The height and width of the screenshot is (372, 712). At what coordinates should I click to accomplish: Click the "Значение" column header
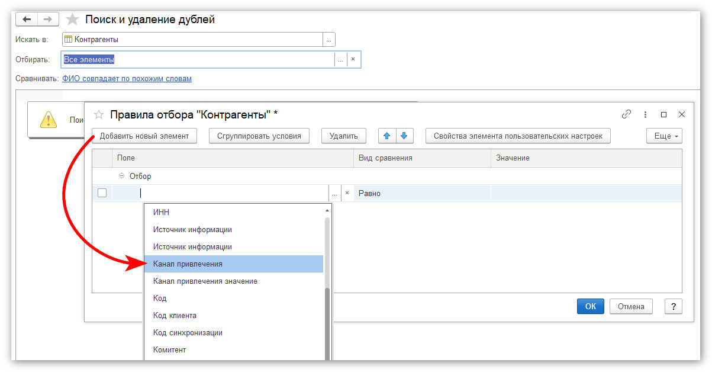[586, 158]
